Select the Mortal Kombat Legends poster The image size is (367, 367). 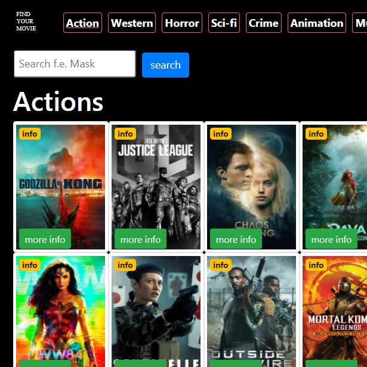click(x=335, y=312)
